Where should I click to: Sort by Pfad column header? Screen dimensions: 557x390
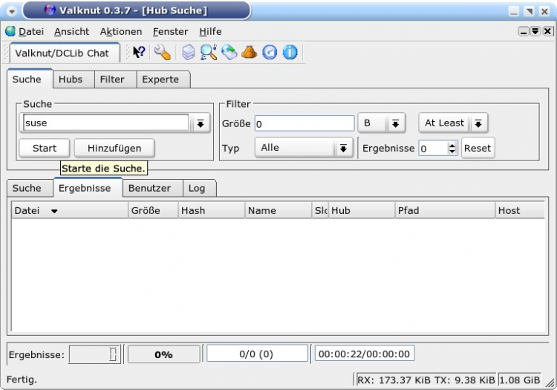tap(445, 210)
